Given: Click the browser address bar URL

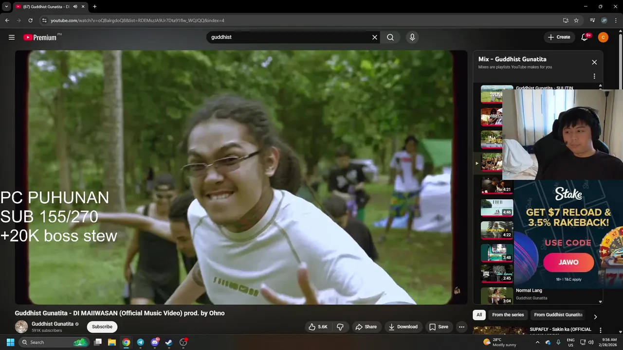Looking at the screenshot, I should [137, 20].
